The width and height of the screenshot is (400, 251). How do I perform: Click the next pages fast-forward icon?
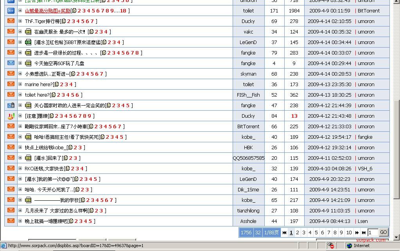[356, 233]
